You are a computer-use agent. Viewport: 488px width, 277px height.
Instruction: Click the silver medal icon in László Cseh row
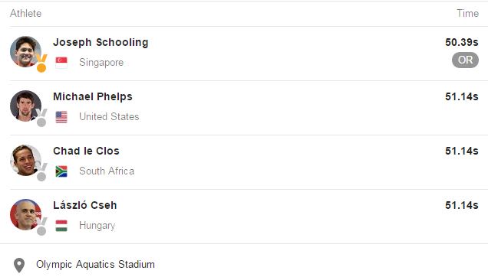(x=41, y=226)
